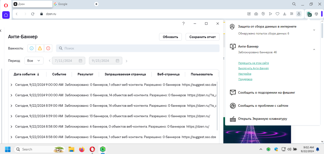Expand Защита от сбора данных section
Screen dimensions: 324x154
coord(314,30)
